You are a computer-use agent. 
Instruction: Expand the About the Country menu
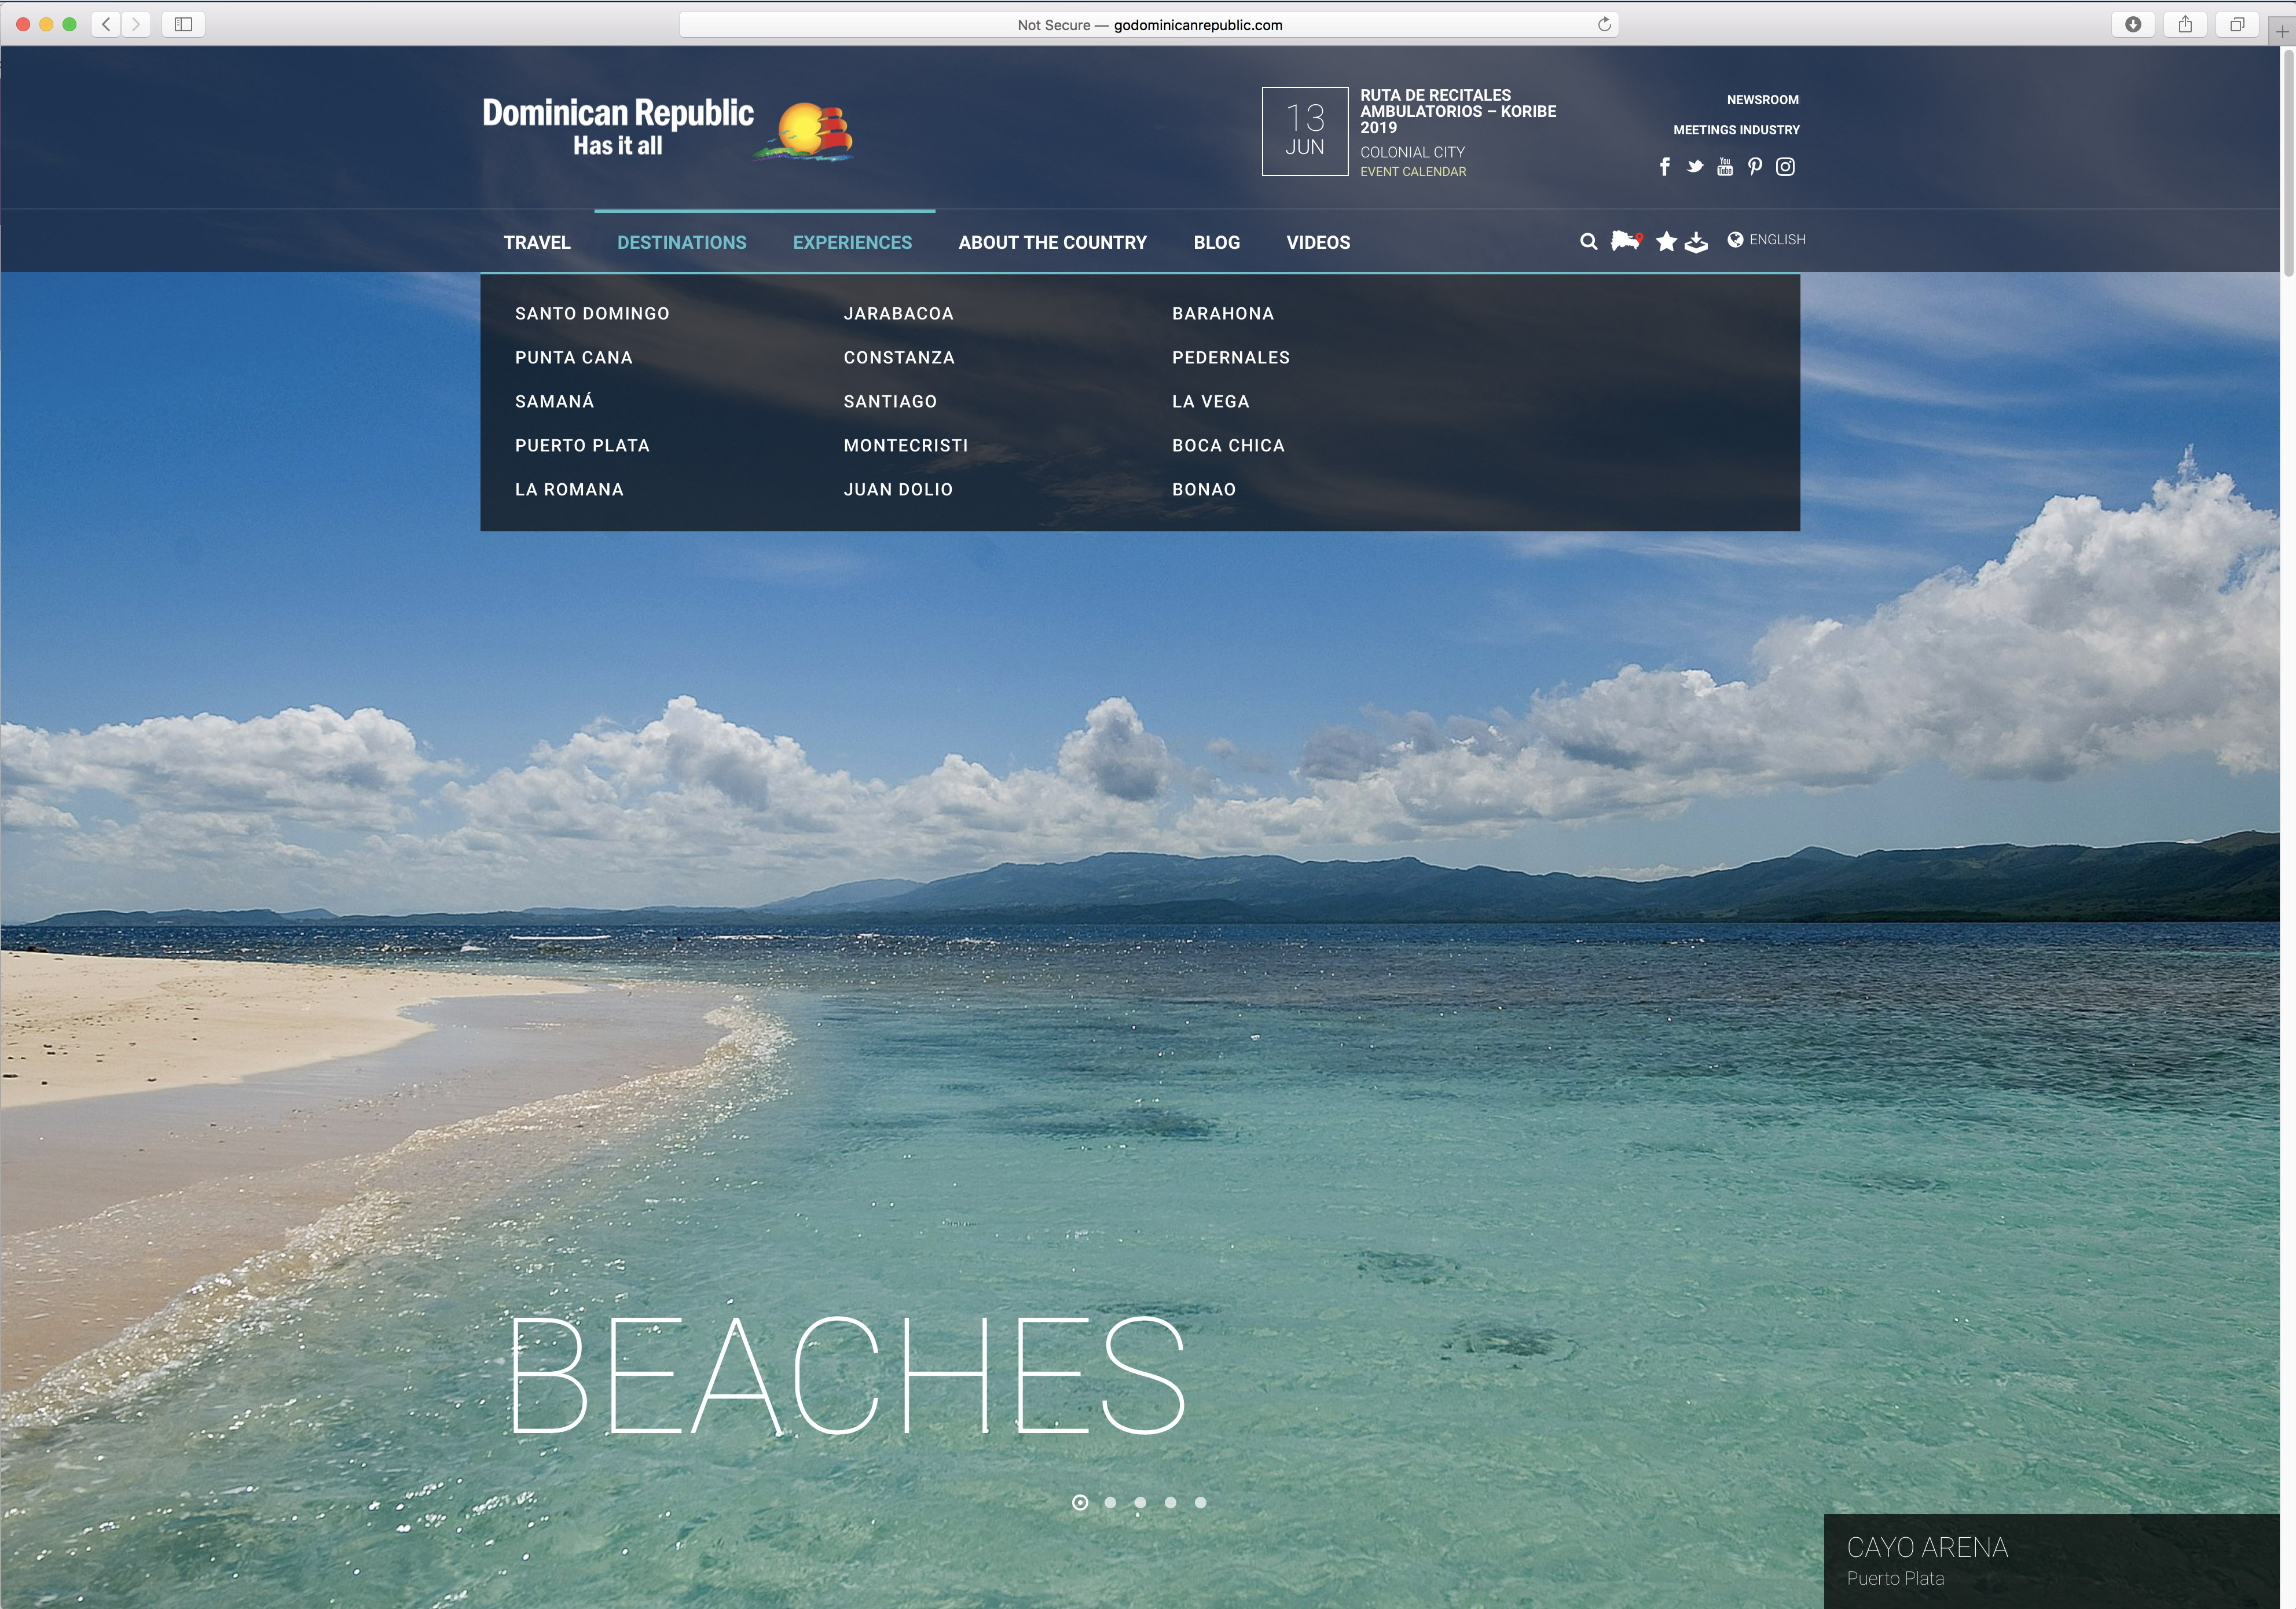(x=1052, y=243)
